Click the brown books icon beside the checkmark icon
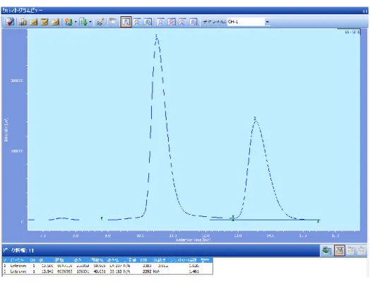Image resolution: width=370 pixels, height=282 pixels. coord(23,22)
